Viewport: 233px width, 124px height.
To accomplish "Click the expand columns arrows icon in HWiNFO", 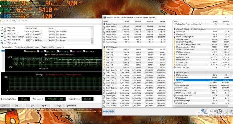I will [106, 111].
